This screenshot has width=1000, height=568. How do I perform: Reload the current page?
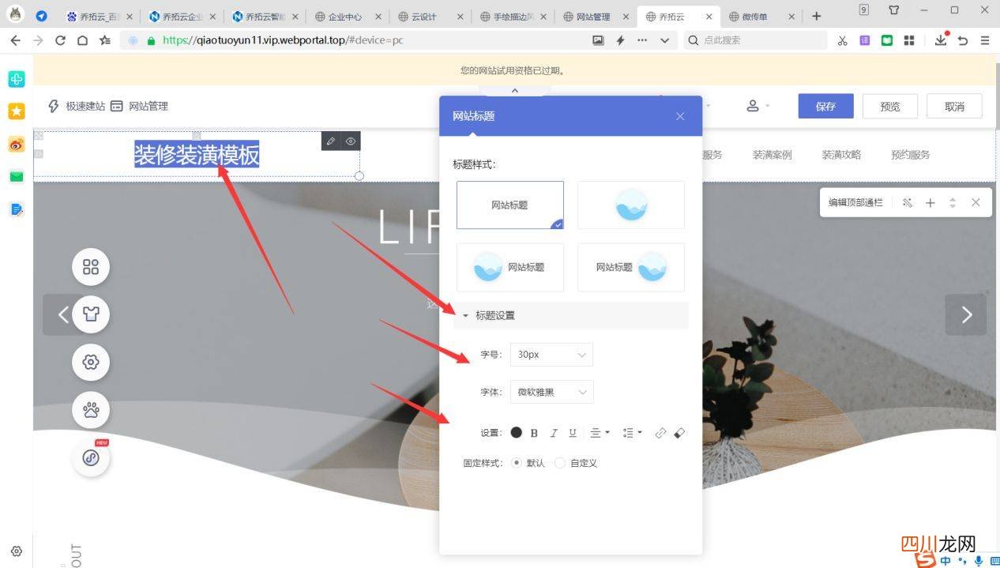click(60, 40)
